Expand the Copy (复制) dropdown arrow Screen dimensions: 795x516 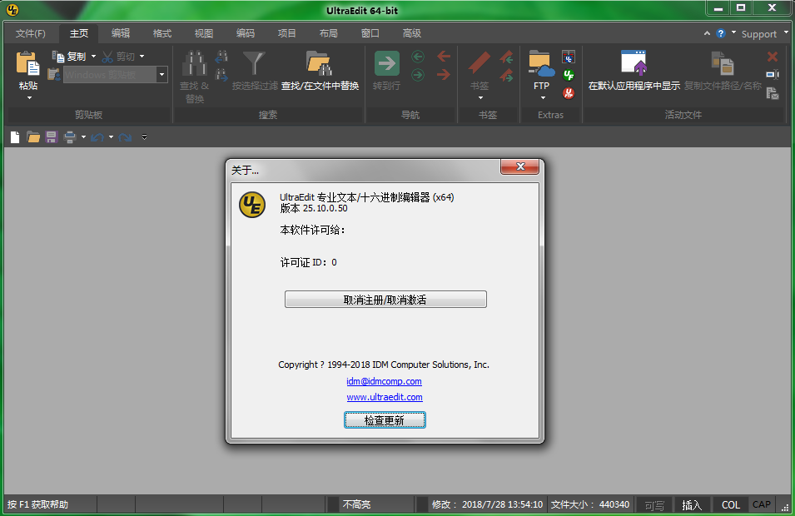pyautogui.click(x=93, y=57)
